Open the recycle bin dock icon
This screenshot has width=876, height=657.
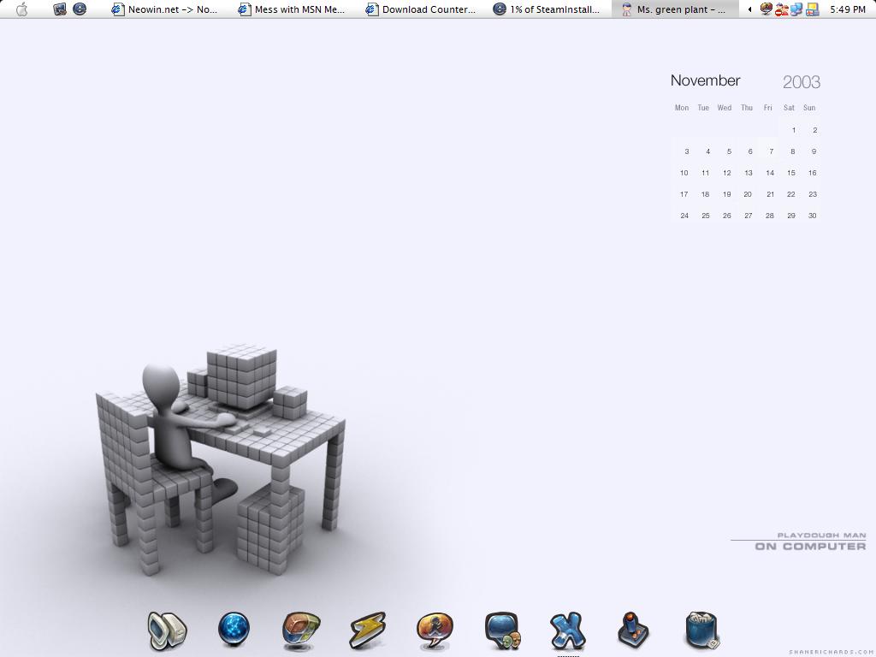click(x=701, y=630)
